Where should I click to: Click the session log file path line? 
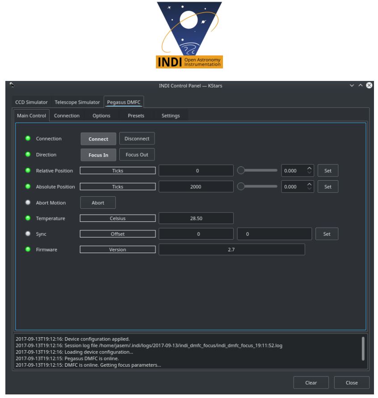(x=149, y=346)
